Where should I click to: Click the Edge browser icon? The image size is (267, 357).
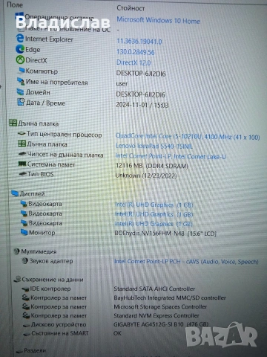pos(20,49)
